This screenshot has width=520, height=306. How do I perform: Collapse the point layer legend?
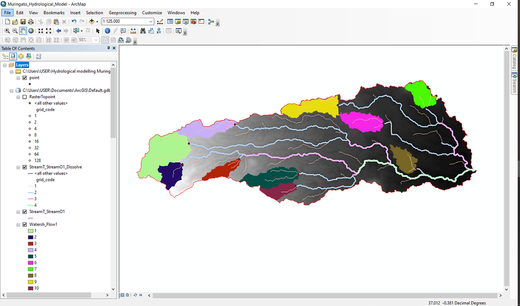coord(18,77)
